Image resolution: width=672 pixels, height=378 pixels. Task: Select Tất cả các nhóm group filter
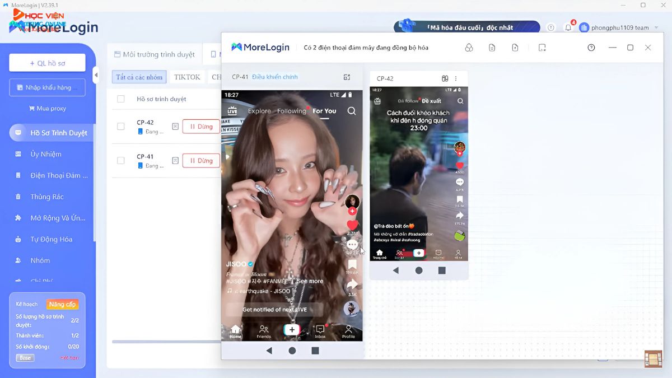pos(139,77)
